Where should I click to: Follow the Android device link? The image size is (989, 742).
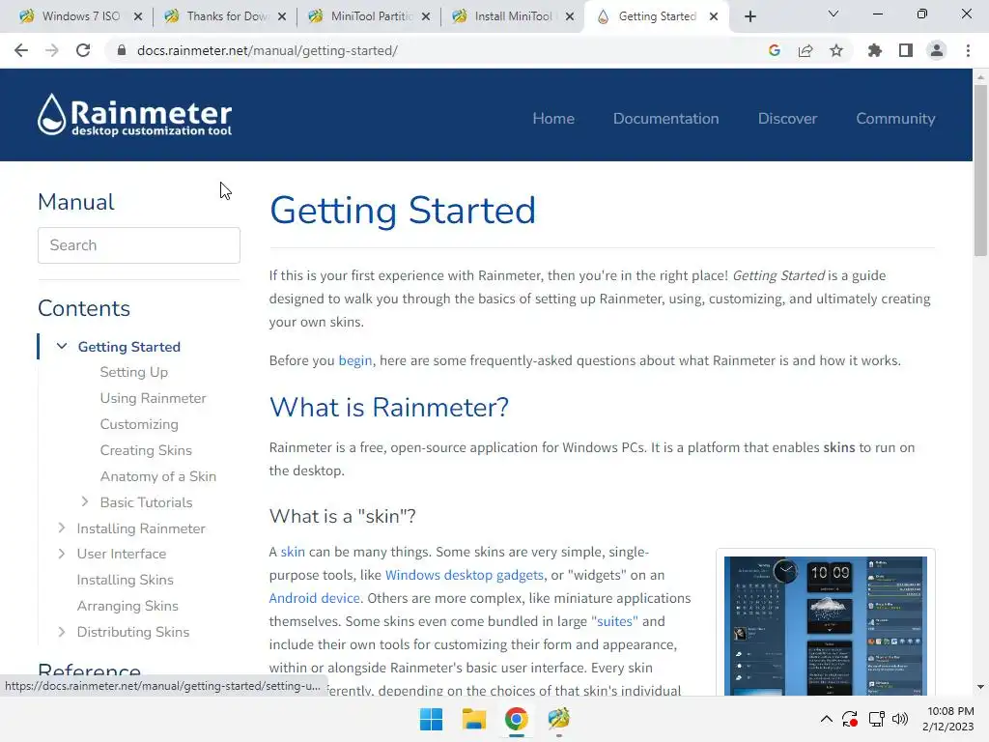click(x=314, y=598)
